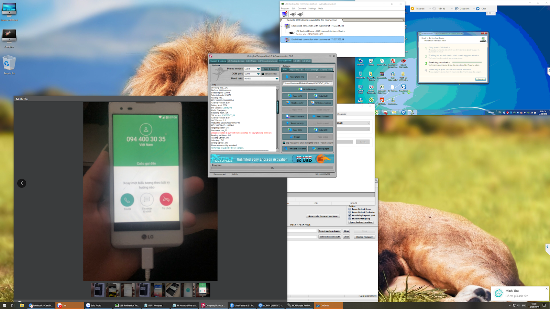Click the first USB plug toolbar icon
Image resolution: width=550 pixels, height=309 pixels.
(x=293, y=14)
